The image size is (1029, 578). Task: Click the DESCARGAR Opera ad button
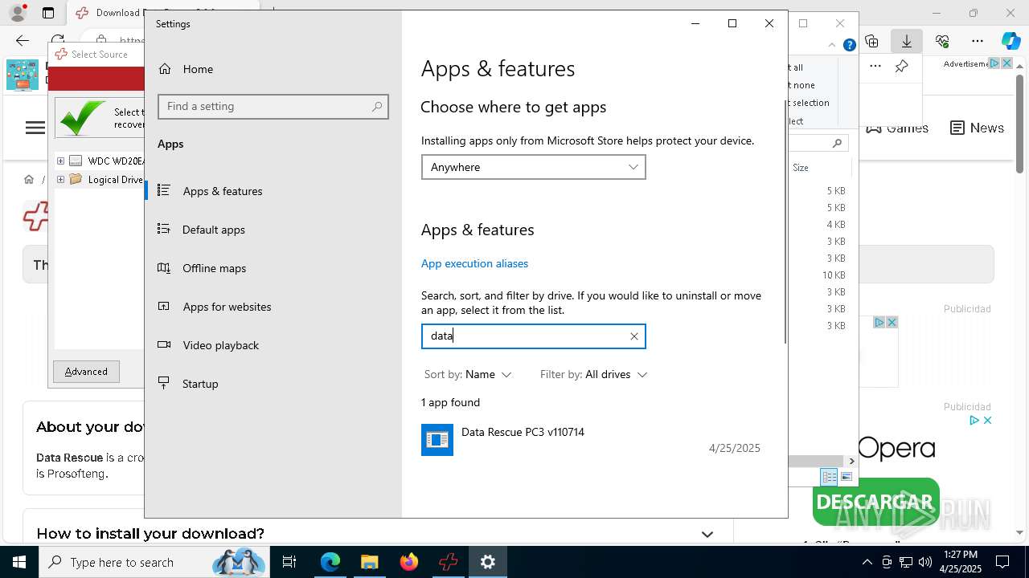[x=875, y=503]
